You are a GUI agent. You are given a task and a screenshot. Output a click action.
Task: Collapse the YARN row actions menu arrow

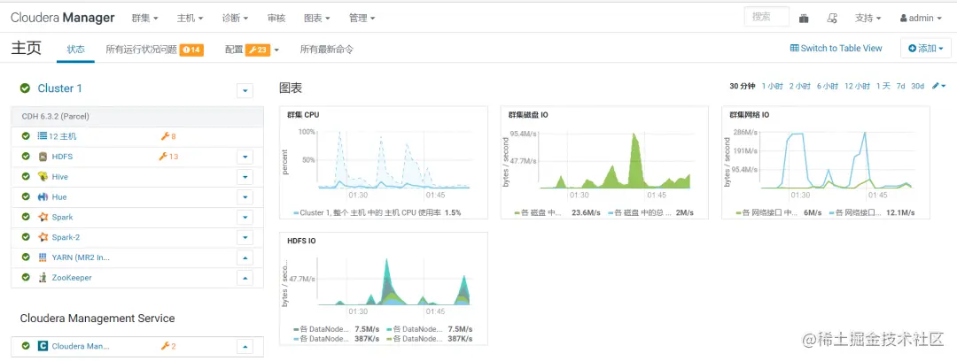[245, 258]
